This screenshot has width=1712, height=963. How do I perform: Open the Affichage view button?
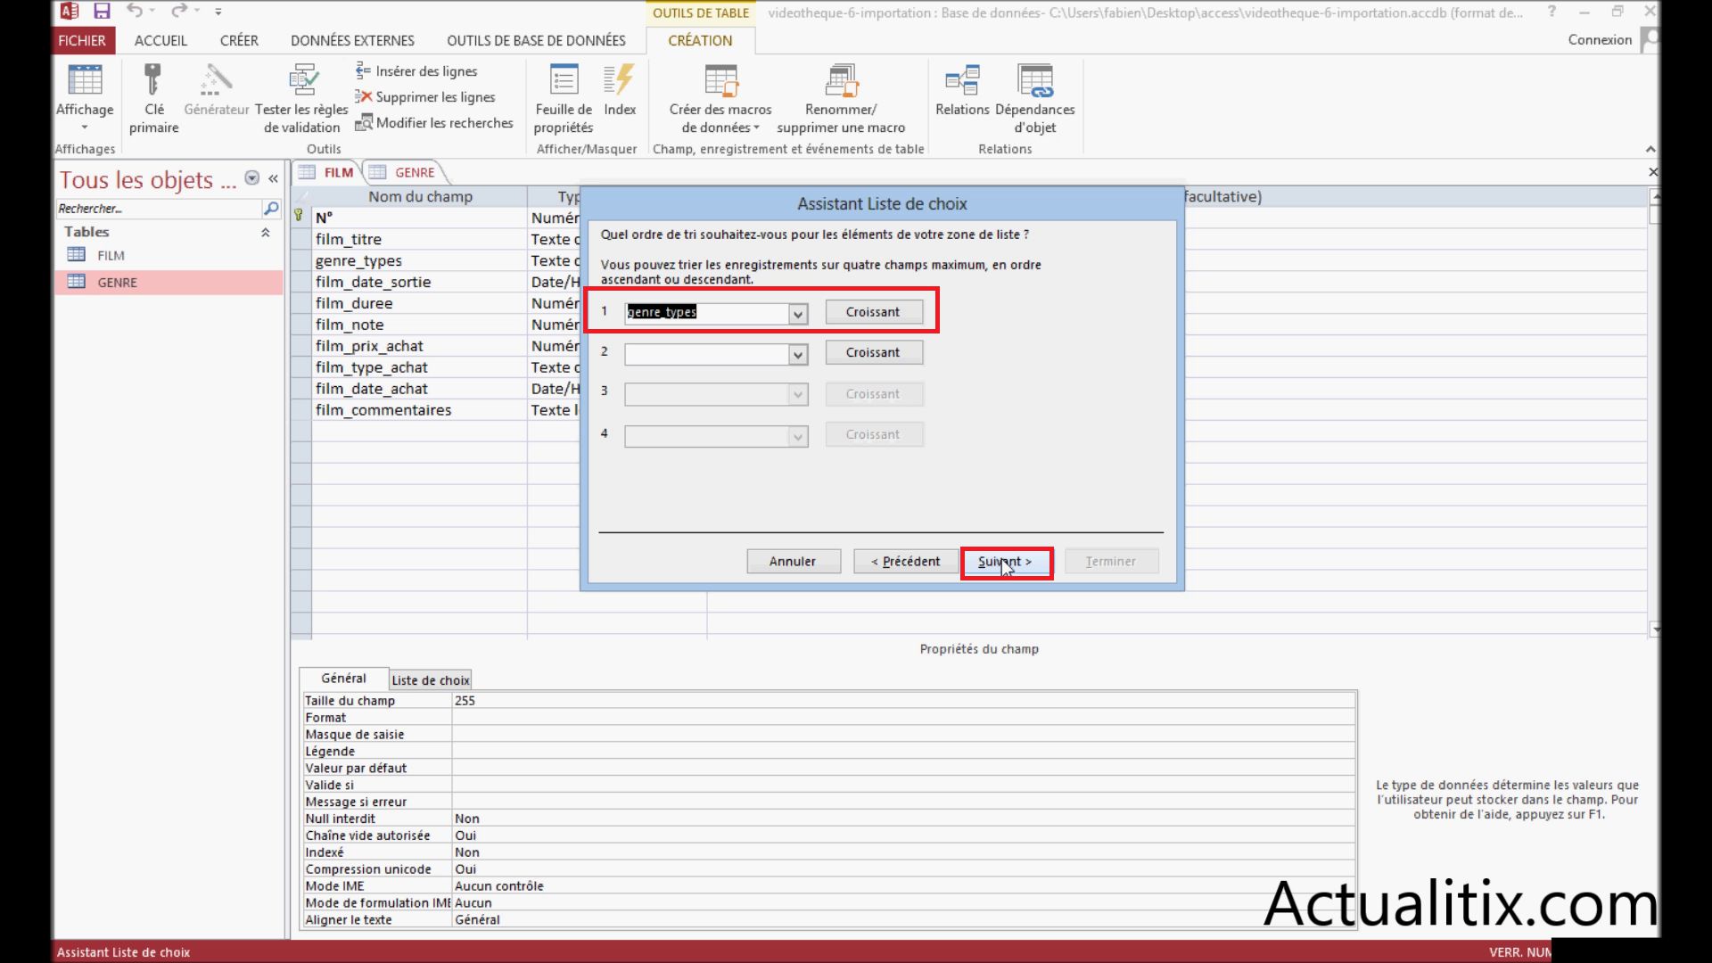(x=85, y=96)
